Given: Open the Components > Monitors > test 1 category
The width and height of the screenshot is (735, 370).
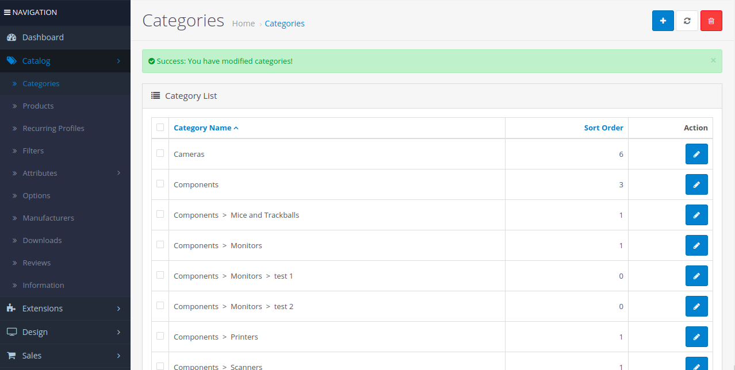Looking at the screenshot, I should [232, 275].
